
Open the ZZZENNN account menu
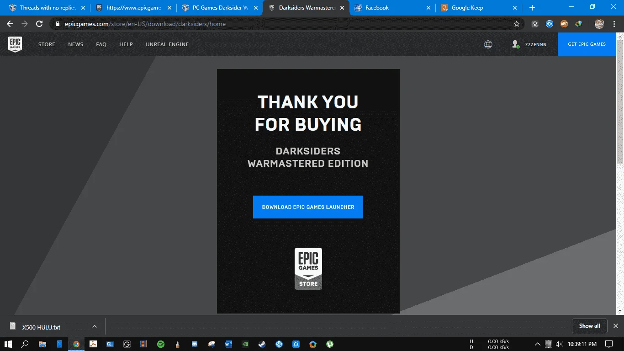(x=529, y=44)
